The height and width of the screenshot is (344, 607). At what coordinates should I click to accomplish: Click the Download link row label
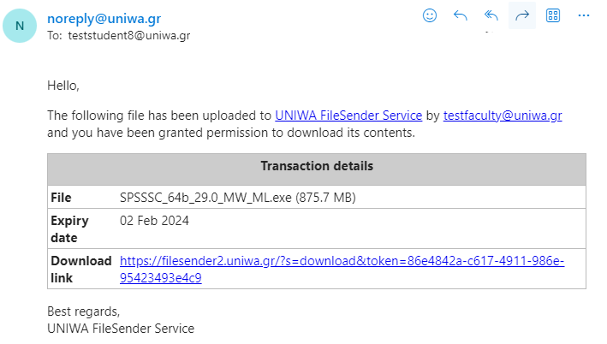tap(81, 270)
